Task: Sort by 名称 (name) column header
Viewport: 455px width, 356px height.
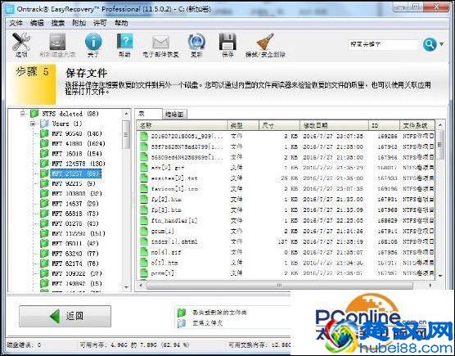Action: [182, 125]
